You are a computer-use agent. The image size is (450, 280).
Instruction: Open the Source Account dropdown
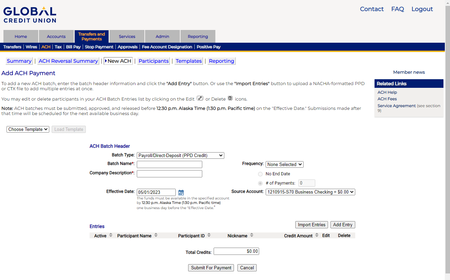point(310,192)
